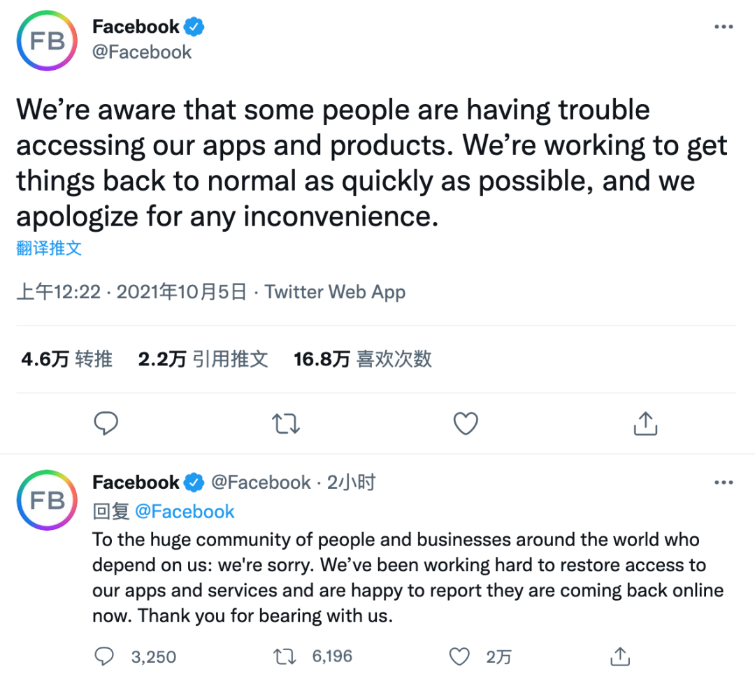Click the 翻译推文 translate link
Screen dimensions: 755x683
tap(49, 249)
